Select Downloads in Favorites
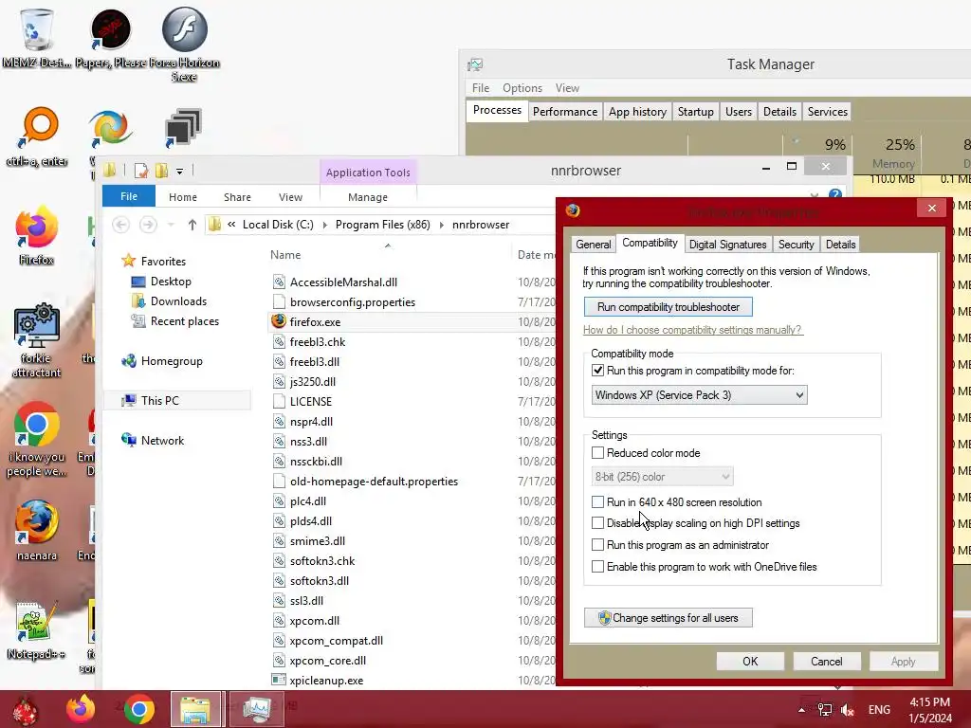Screen dimensions: 971x728 [178, 301]
